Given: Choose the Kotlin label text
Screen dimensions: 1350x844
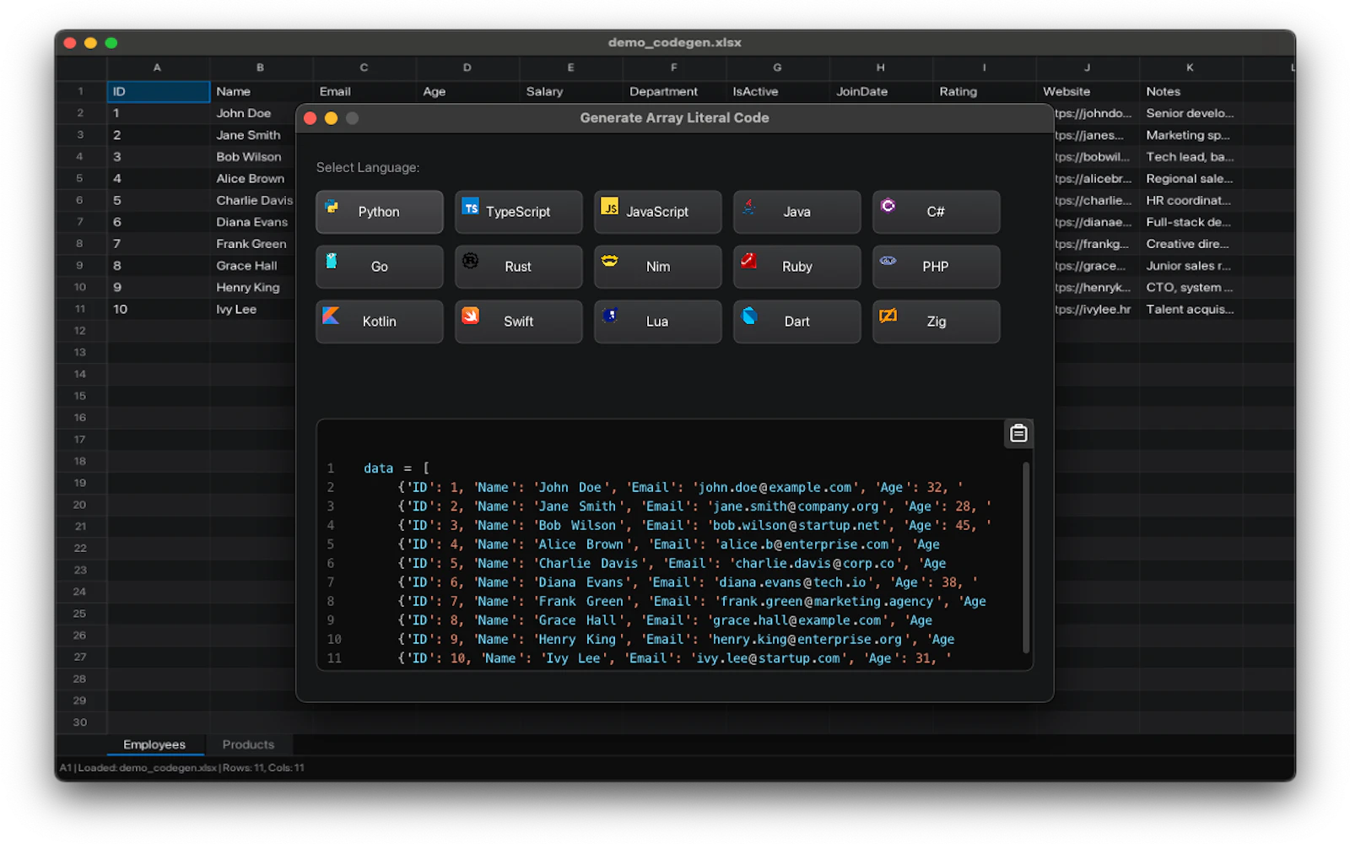Looking at the screenshot, I should (379, 322).
